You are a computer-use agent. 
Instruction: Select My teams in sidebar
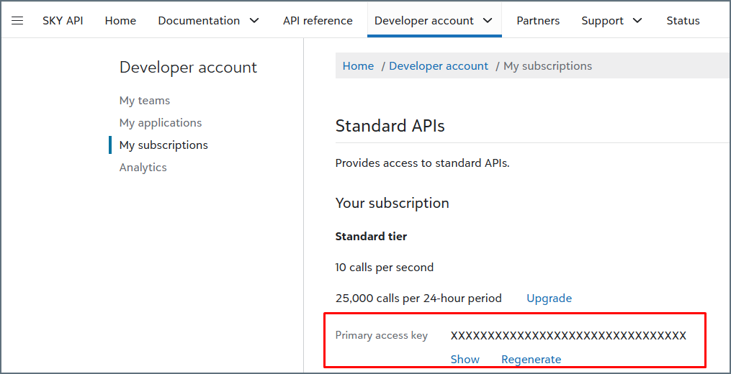point(145,101)
